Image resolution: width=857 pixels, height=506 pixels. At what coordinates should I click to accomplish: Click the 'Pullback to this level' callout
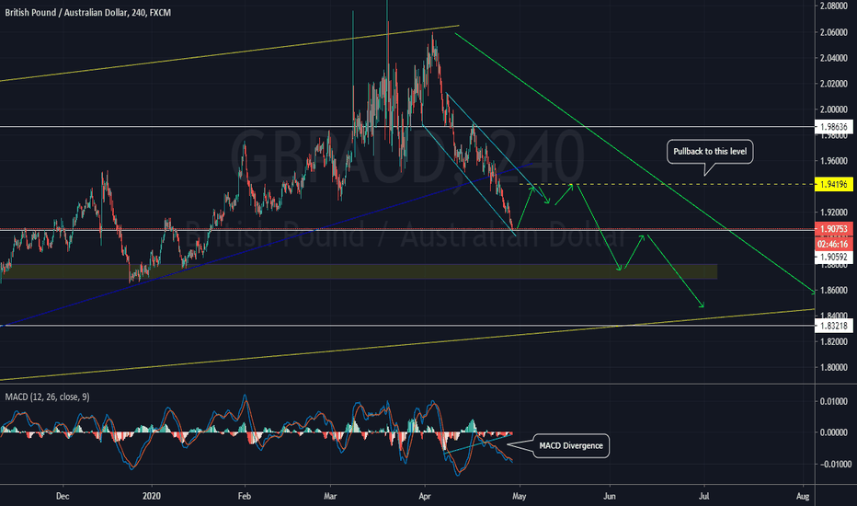coord(710,152)
